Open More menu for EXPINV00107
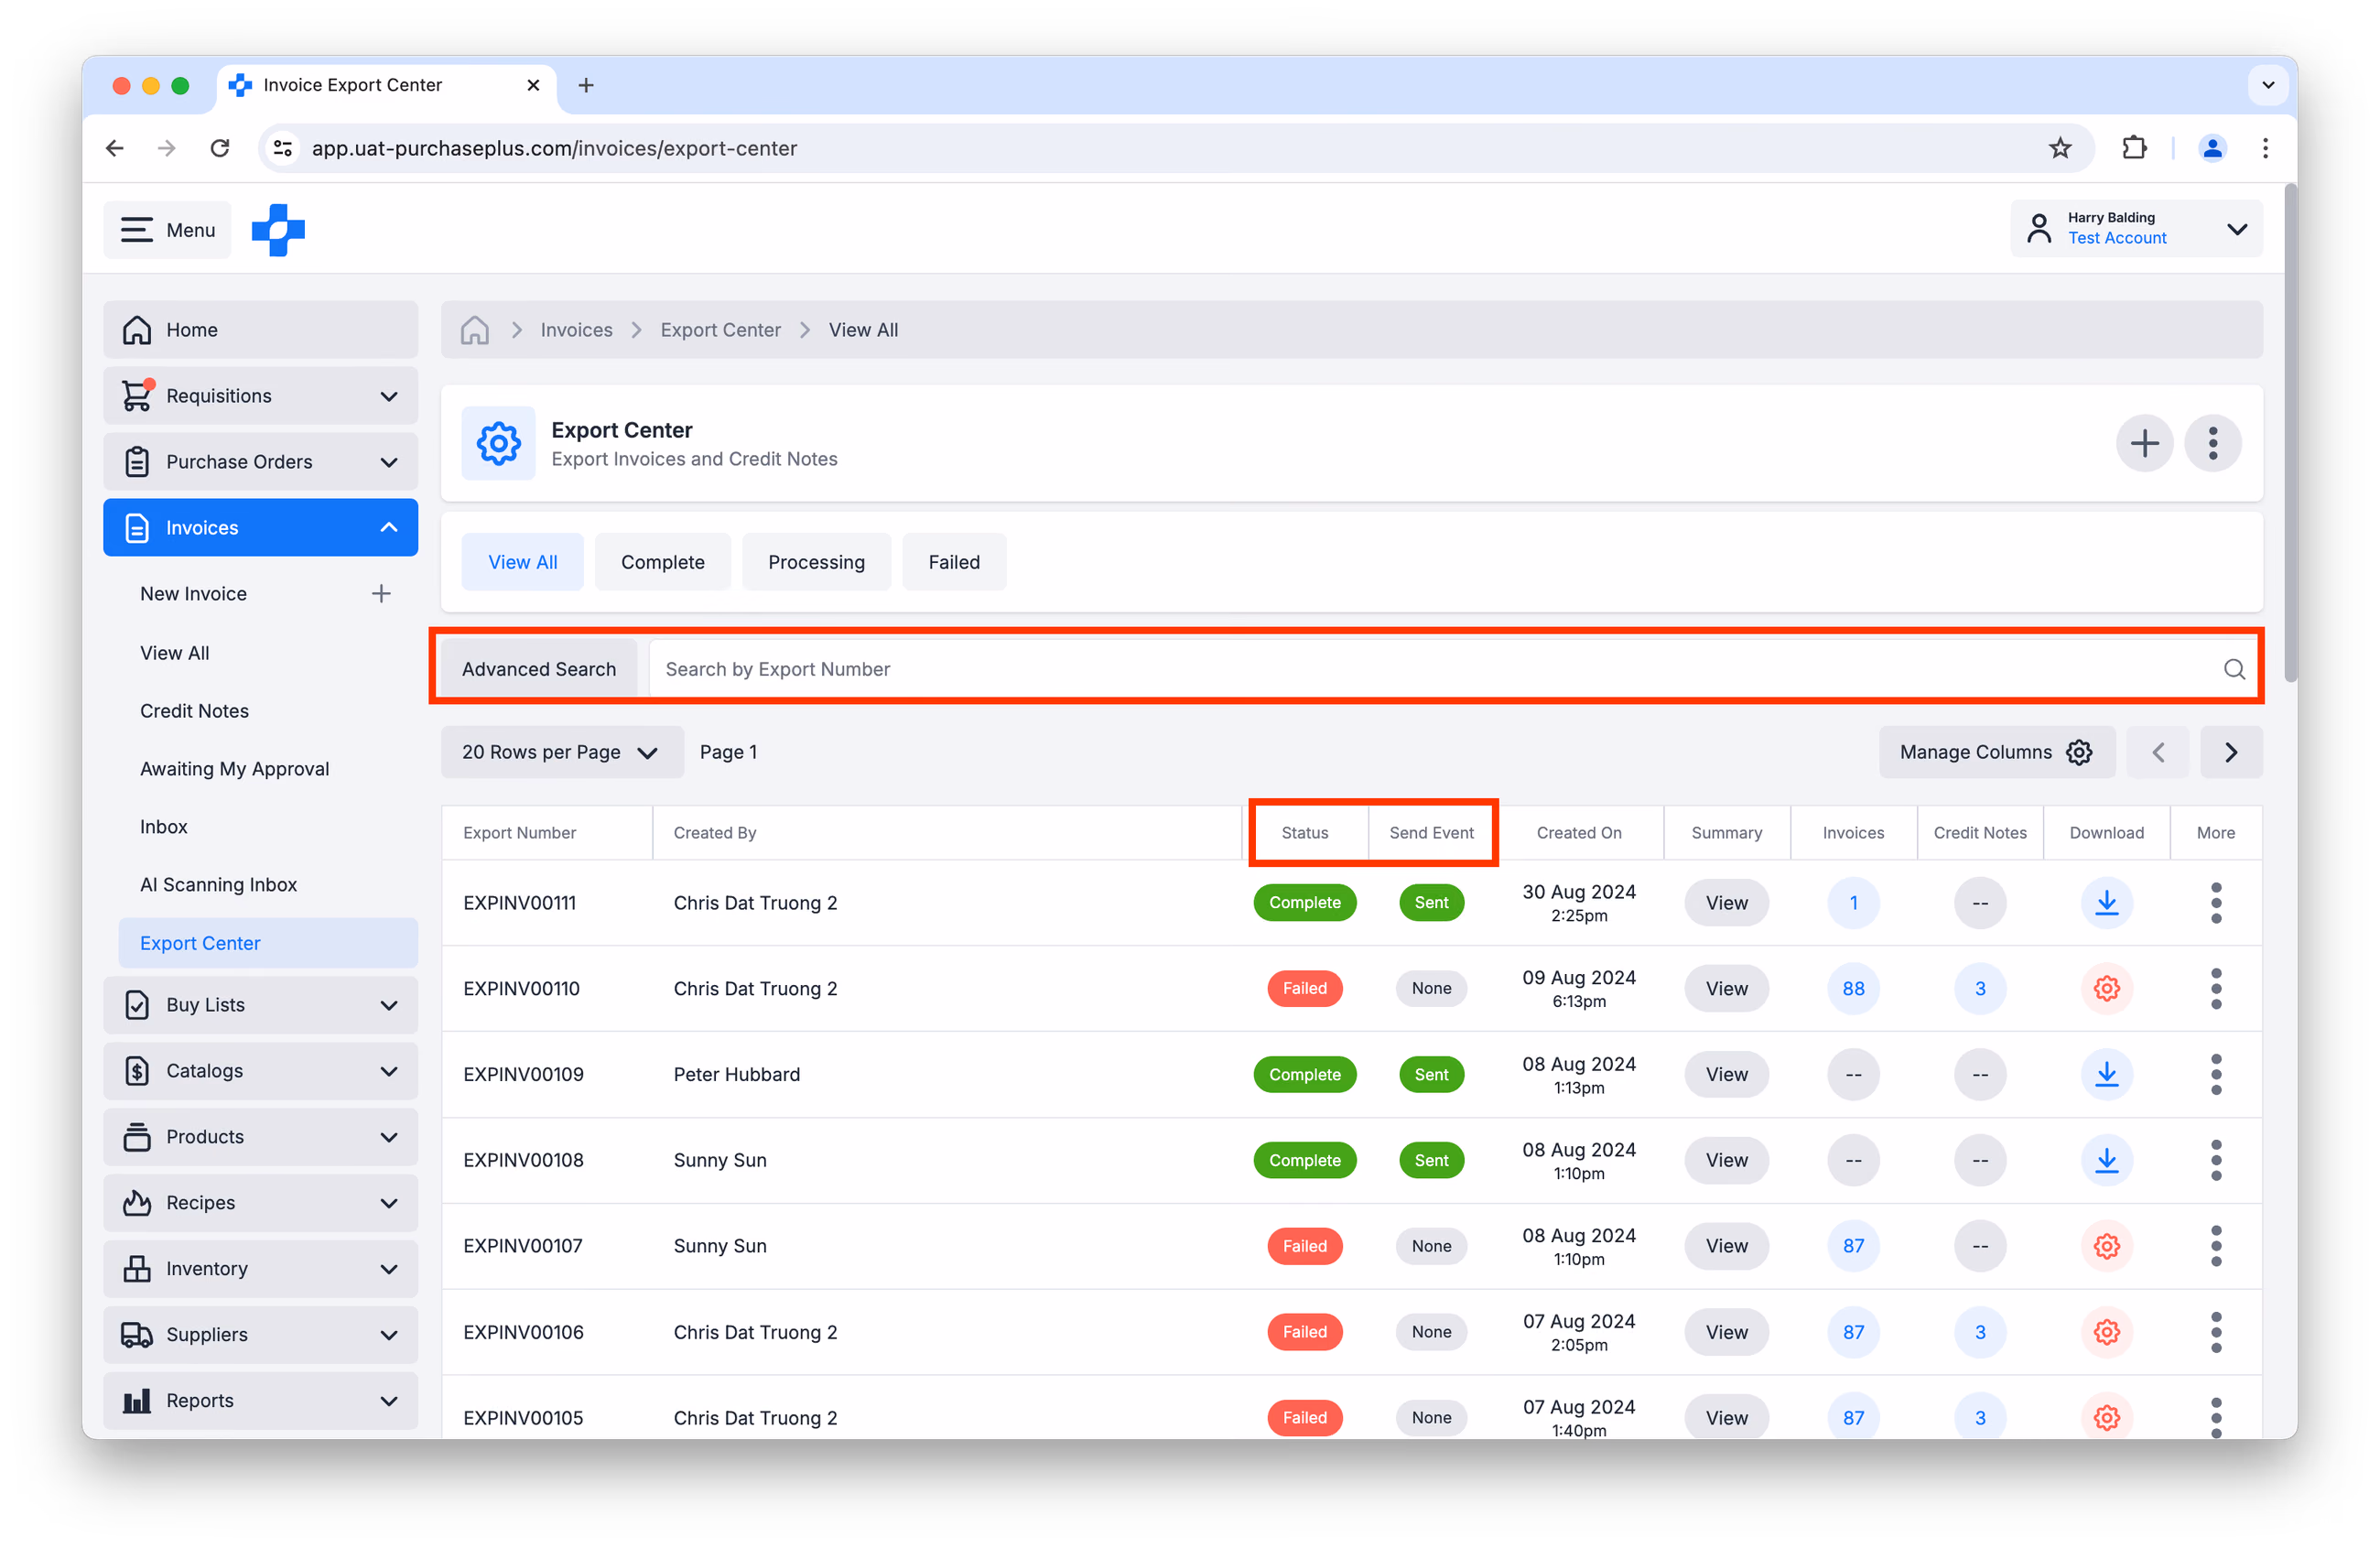This screenshot has width=2380, height=1548. [x=2216, y=1246]
